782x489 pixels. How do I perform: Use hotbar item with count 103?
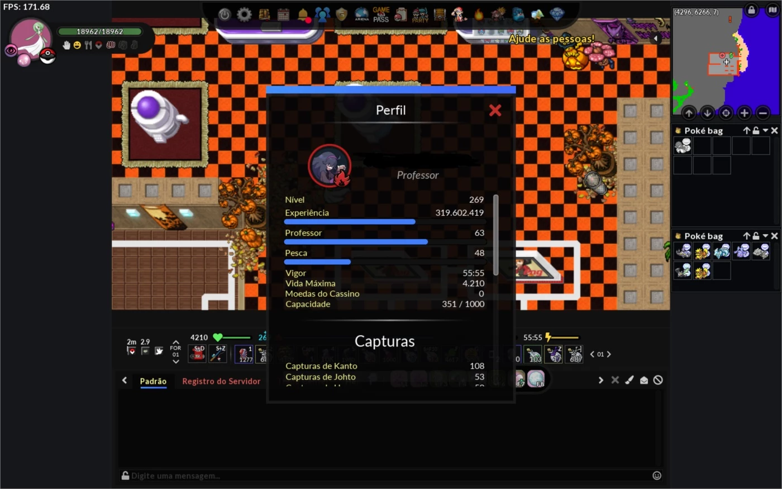coord(534,354)
